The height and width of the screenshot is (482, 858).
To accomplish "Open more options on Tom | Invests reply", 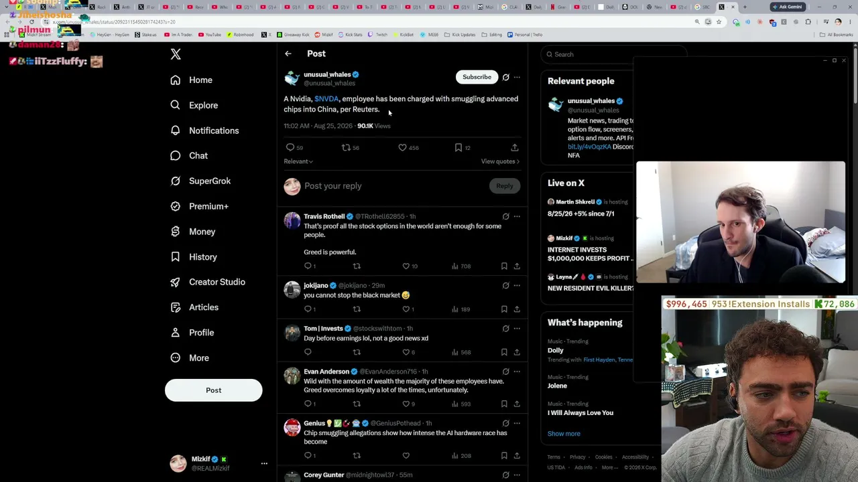I will click(517, 329).
